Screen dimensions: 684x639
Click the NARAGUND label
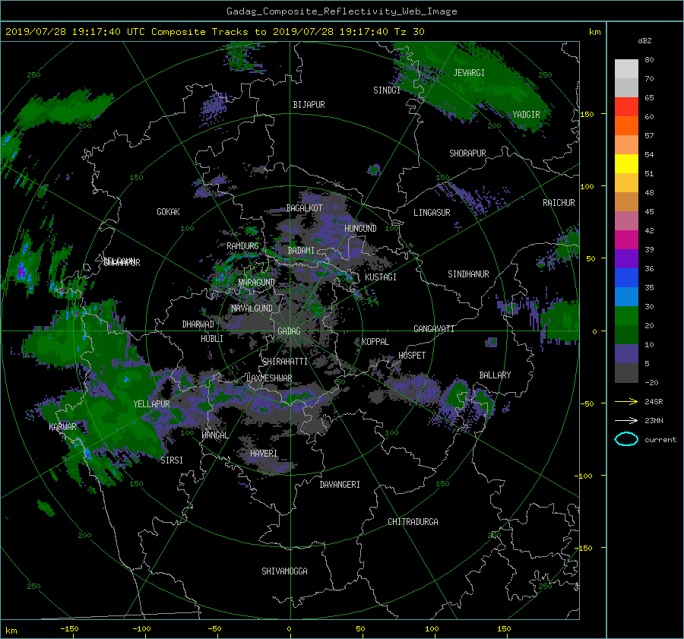(257, 283)
